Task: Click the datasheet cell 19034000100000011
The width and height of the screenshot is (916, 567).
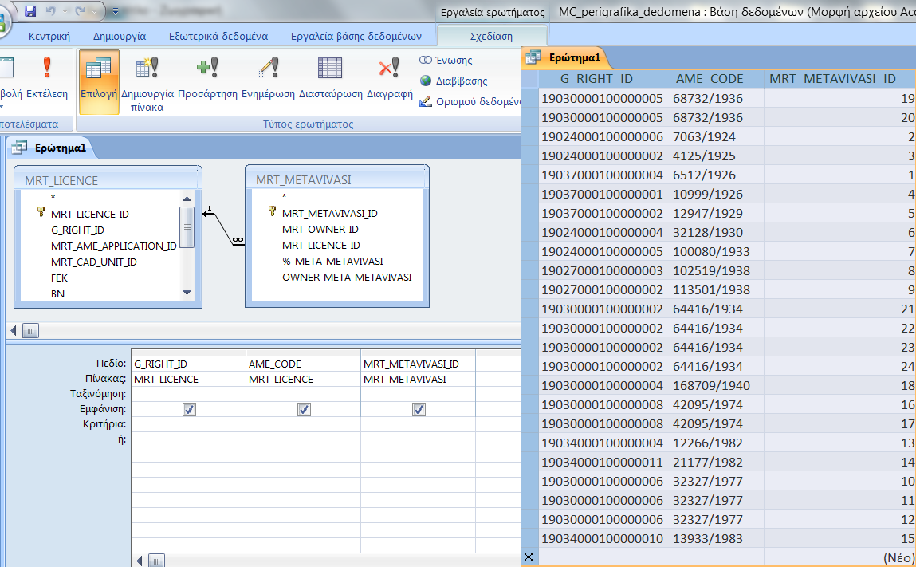Action: point(604,462)
